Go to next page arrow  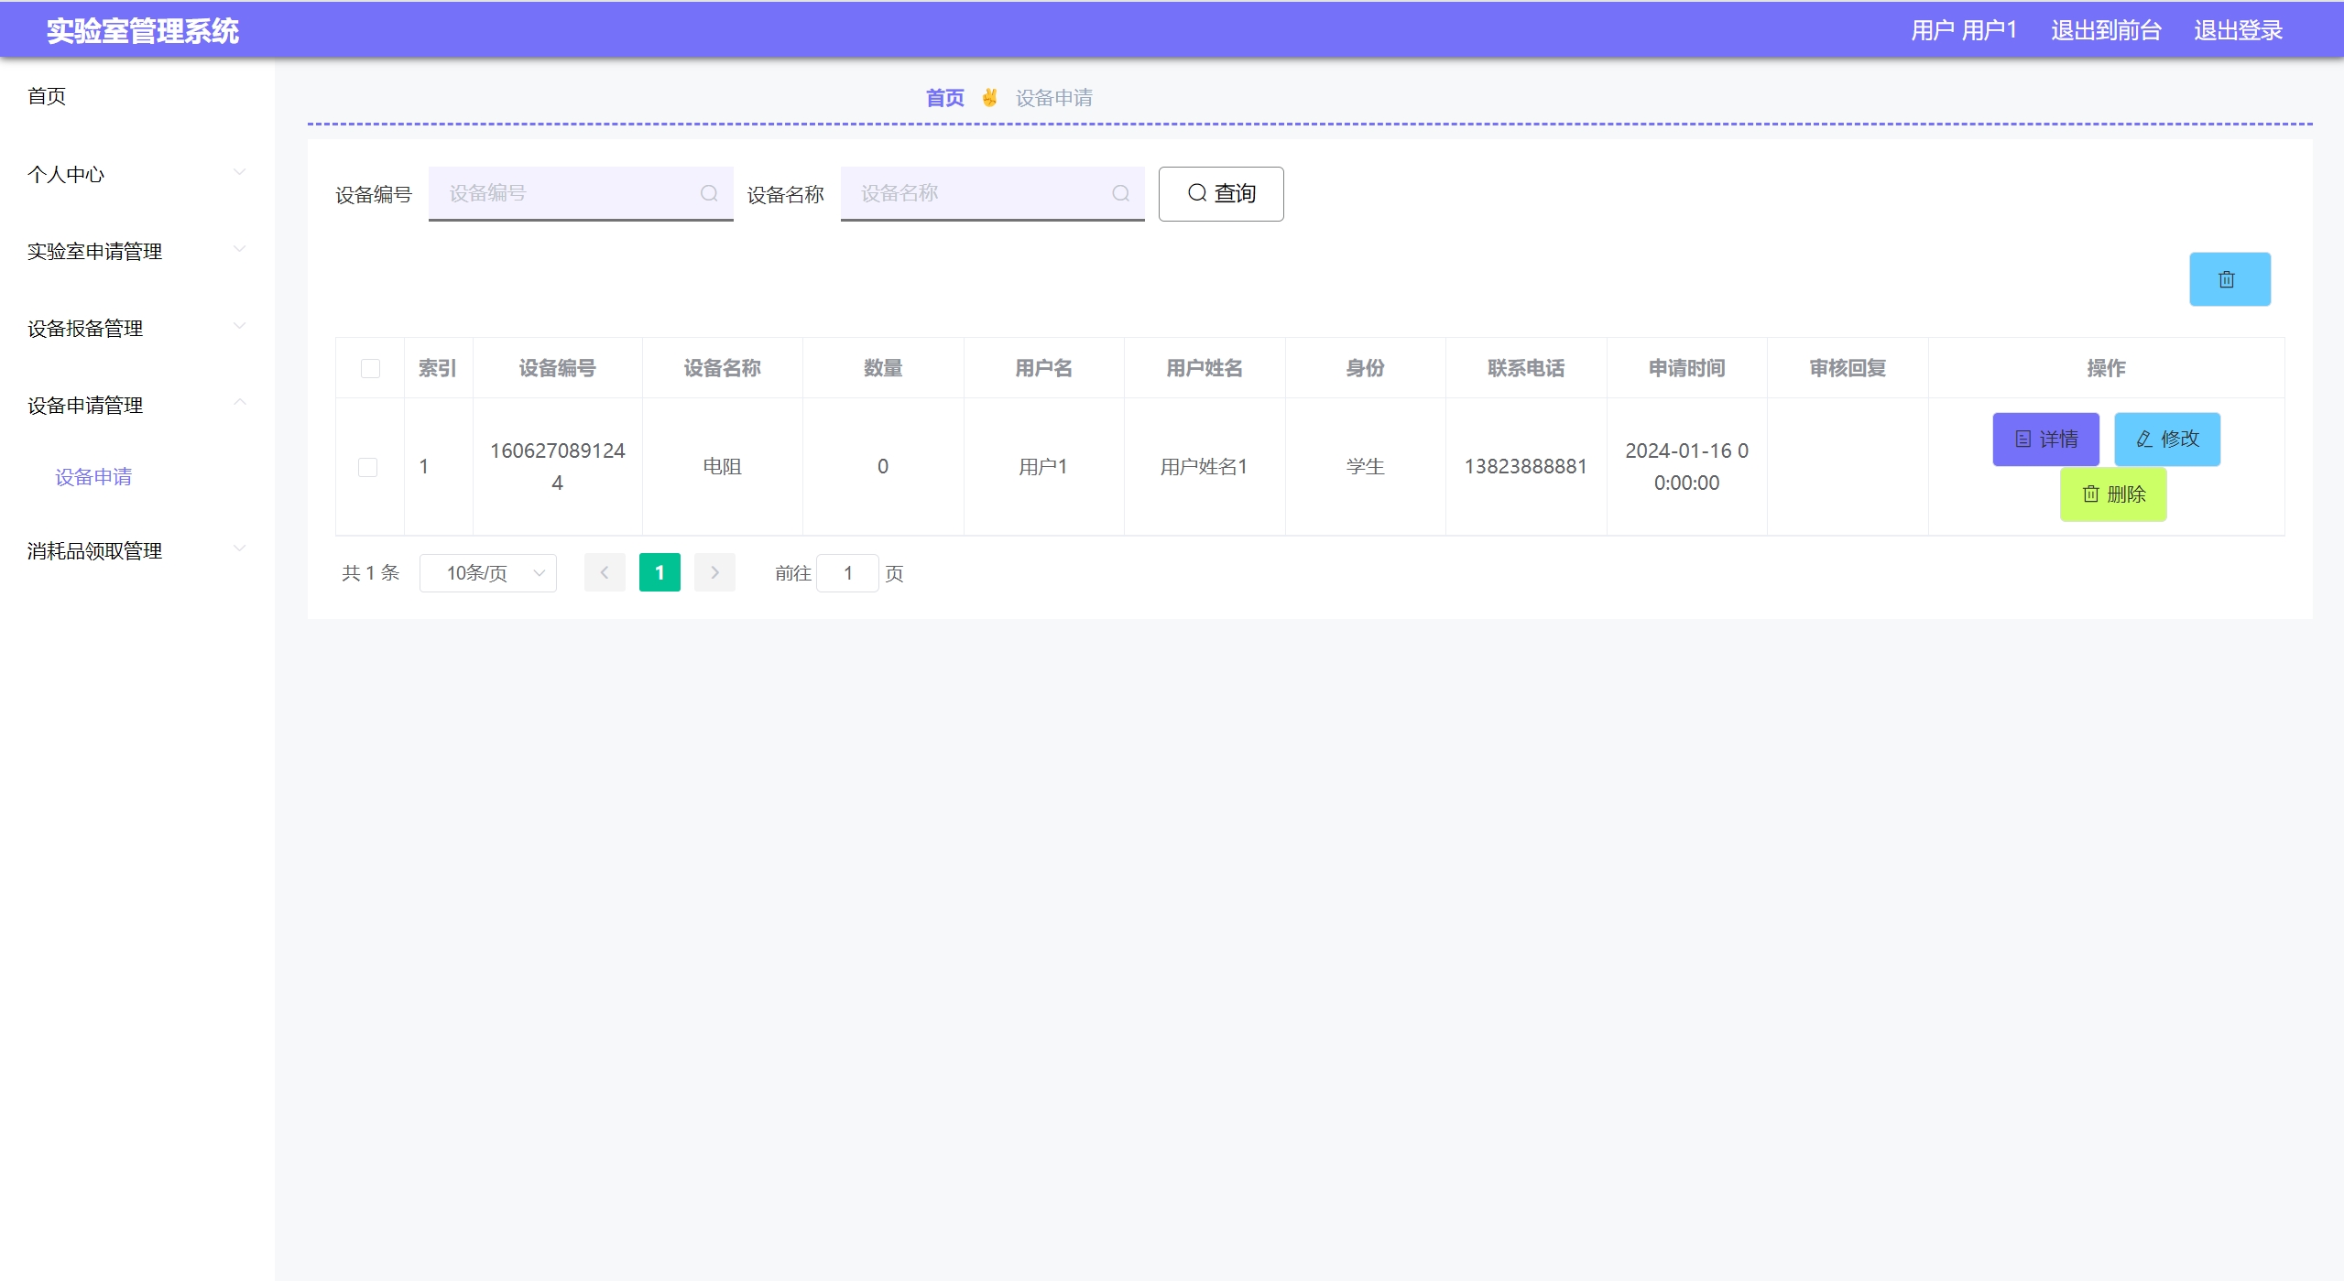(x=714, y=572)
